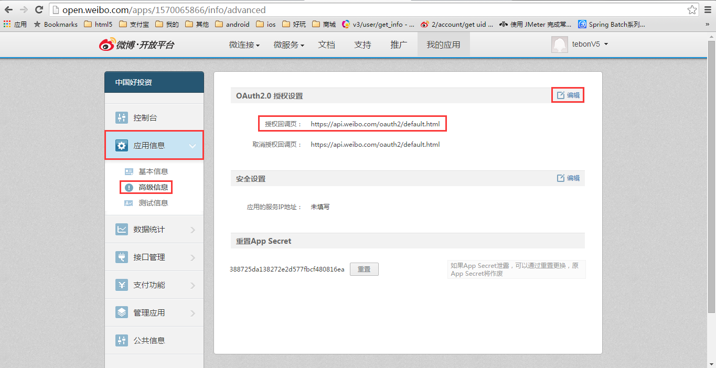Open html5 bookmark folder
The height and width of the screenshot is (368, 716).
pyautogui.click(x=98, y=24)
